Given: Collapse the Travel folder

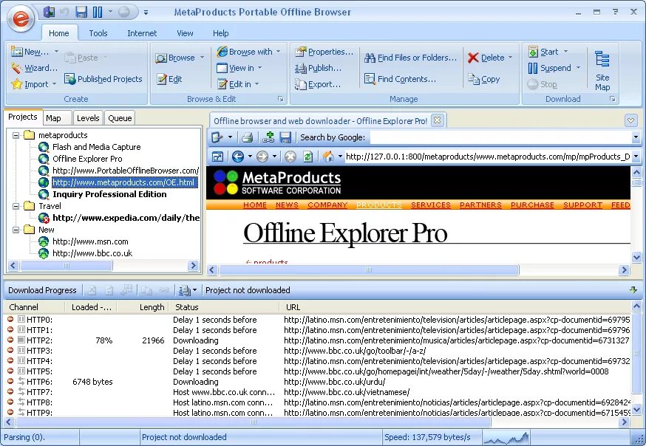Looking at the screenshot, I should coord(16,206).
